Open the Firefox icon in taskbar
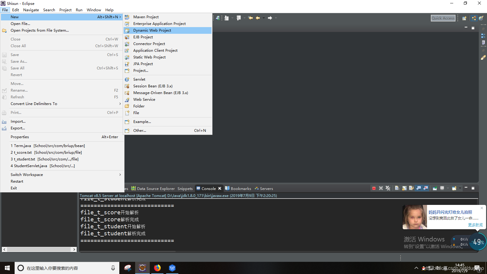 (x=157, y=268)
